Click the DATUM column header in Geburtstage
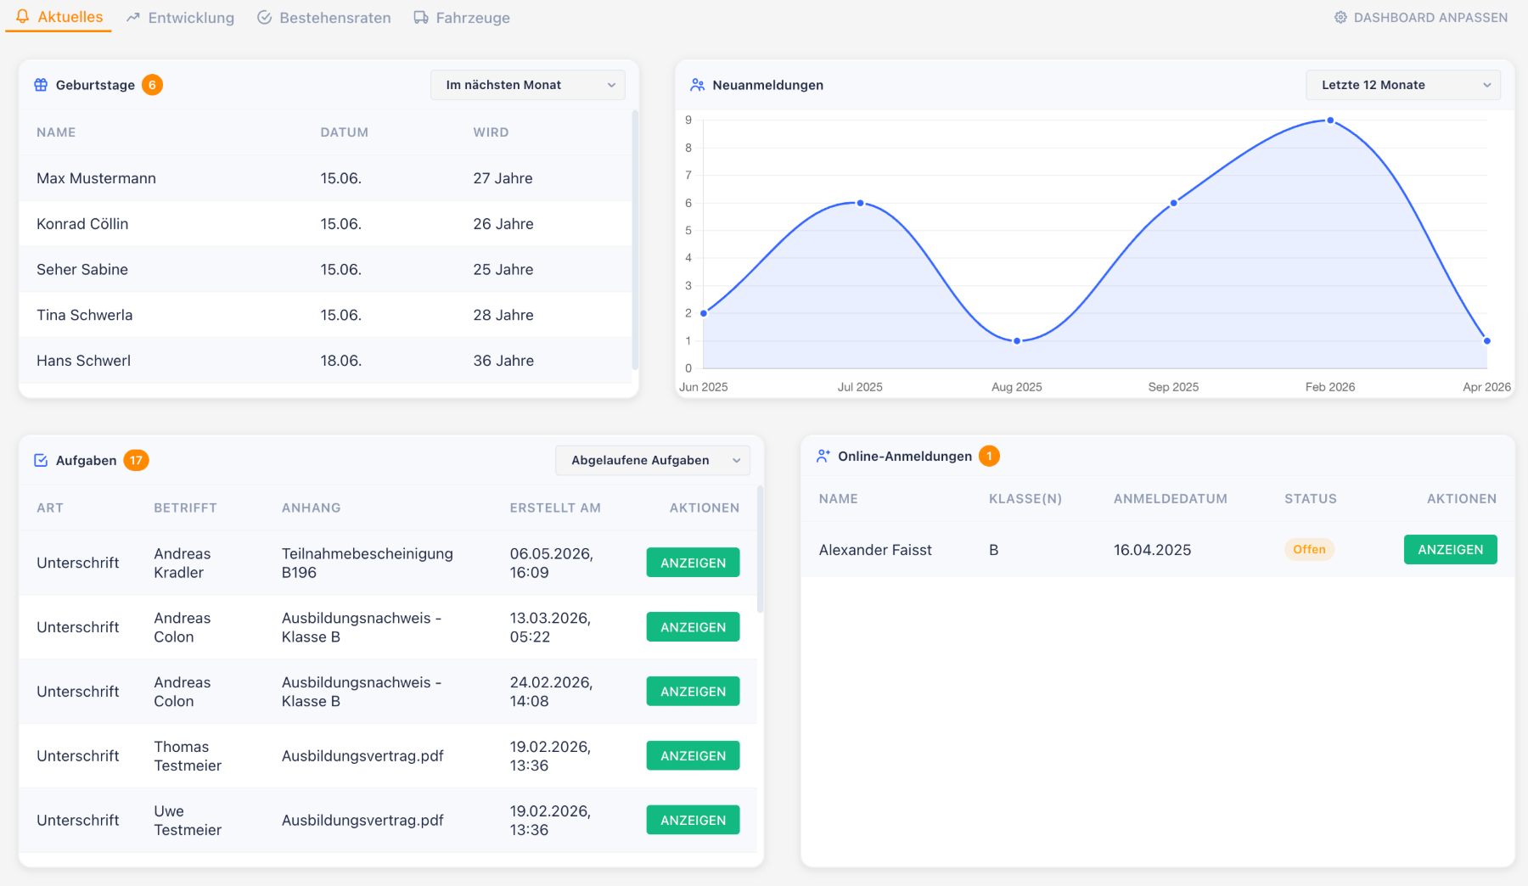1528x886 pixels. pos(345,132)
